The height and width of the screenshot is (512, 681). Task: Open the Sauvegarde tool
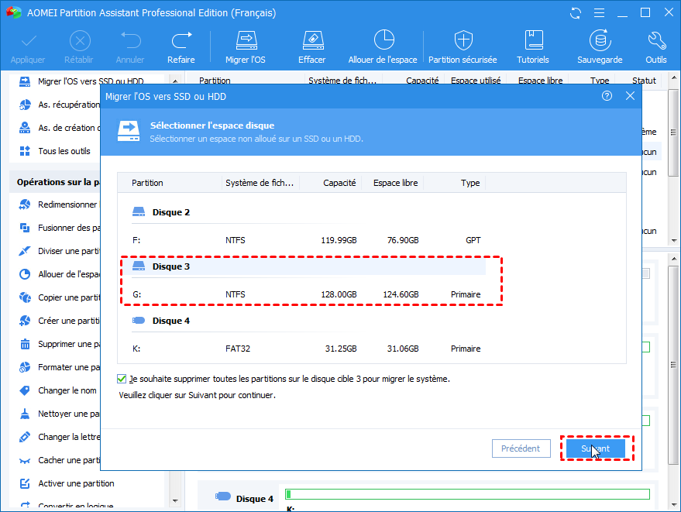coord(600,47)
